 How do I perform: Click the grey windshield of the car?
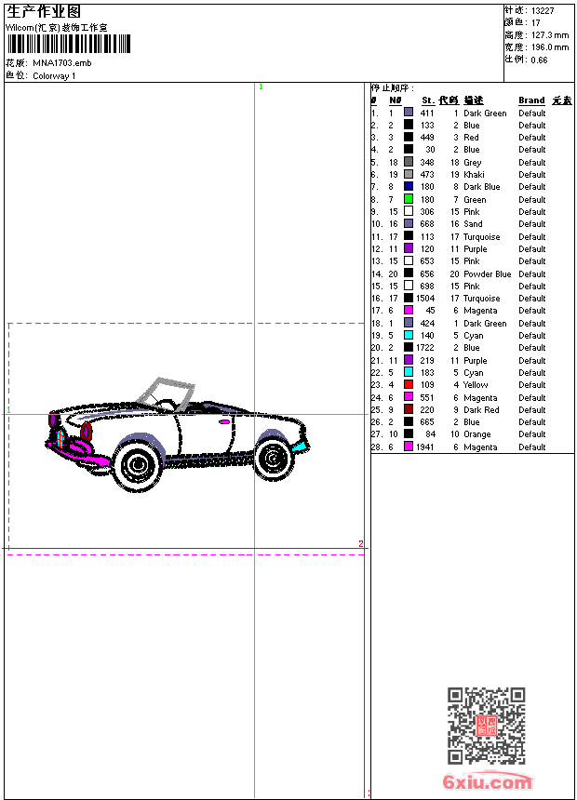(164, 387)
